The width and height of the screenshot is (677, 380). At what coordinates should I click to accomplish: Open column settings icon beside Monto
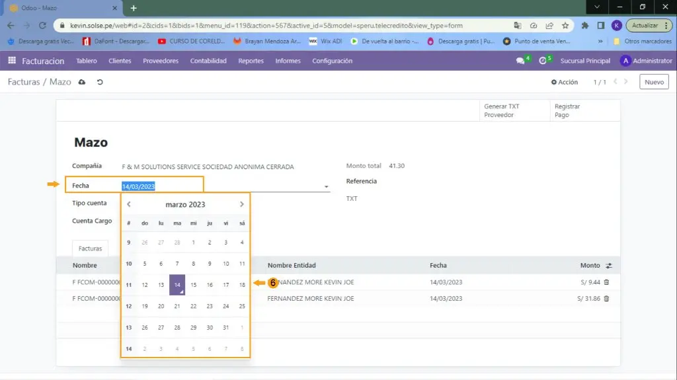point(609,266)
